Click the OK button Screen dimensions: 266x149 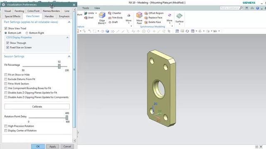38,147
